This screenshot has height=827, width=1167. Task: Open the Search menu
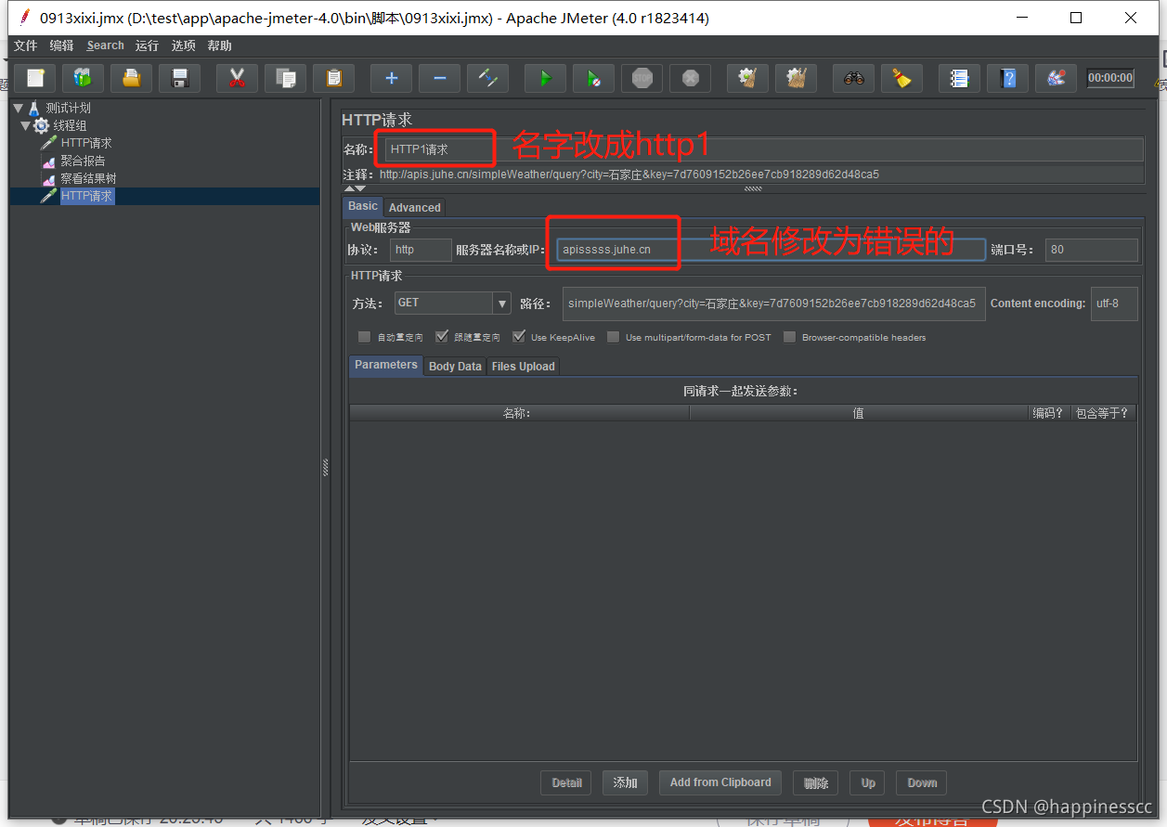105,45
